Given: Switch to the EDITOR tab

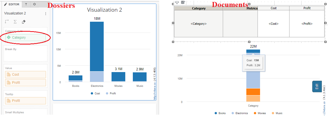Looking at the screenshot, I should pos(11,4).
